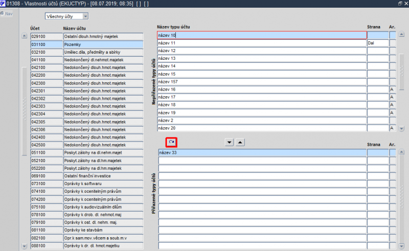The height and width of the screenshot is (251, 409).
Task: Click the application icon in title bar
Action: click(x=3, y=4)
